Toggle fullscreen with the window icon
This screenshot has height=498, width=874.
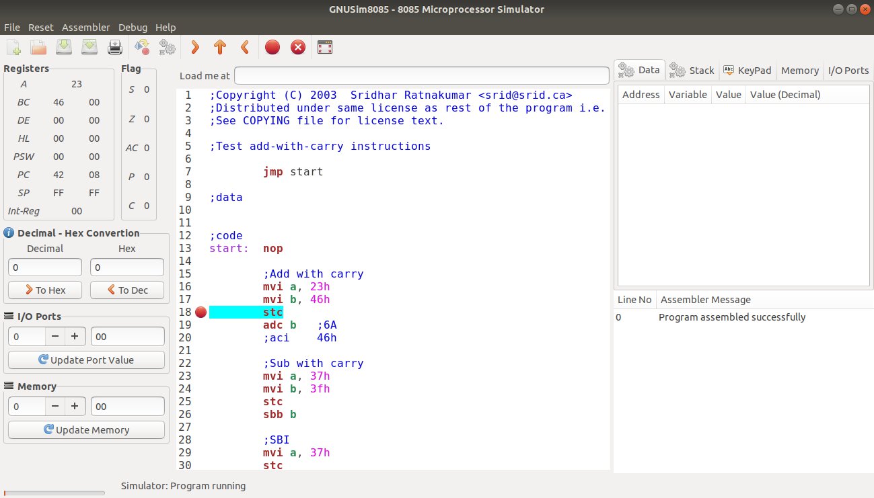coord(324,47)
